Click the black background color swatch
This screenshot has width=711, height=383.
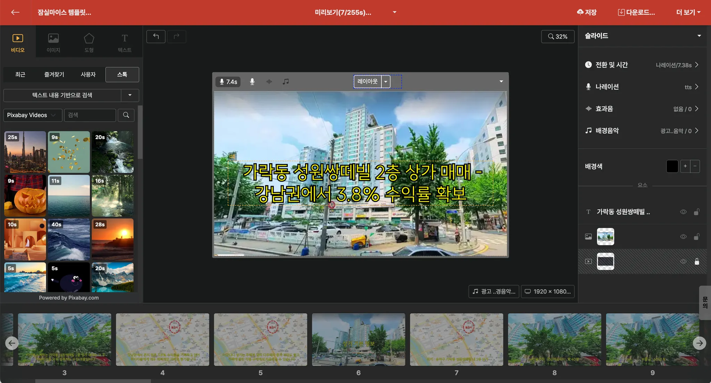tap(672, 166)
